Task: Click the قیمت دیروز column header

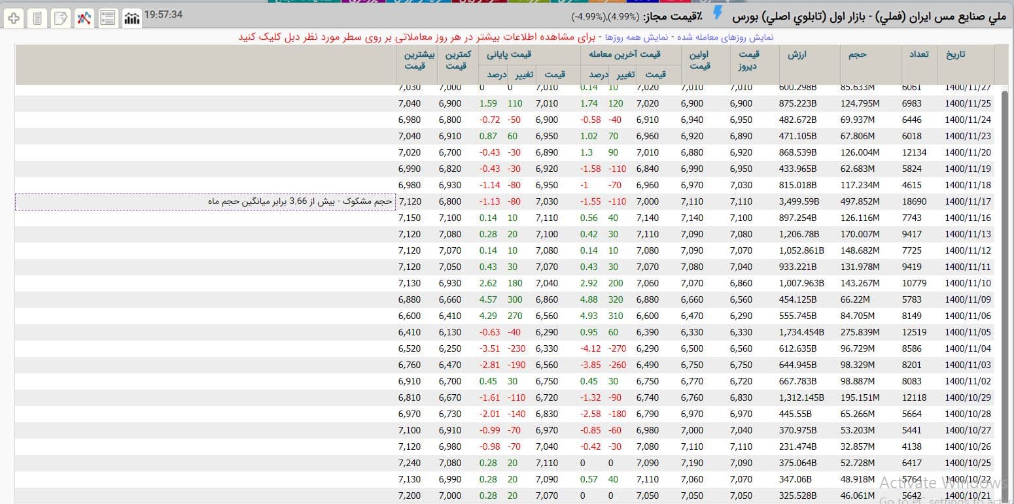Action: [x=748, y=60]
